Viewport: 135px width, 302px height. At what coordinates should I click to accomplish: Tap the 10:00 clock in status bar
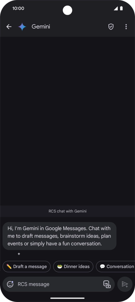coord(18,8)
